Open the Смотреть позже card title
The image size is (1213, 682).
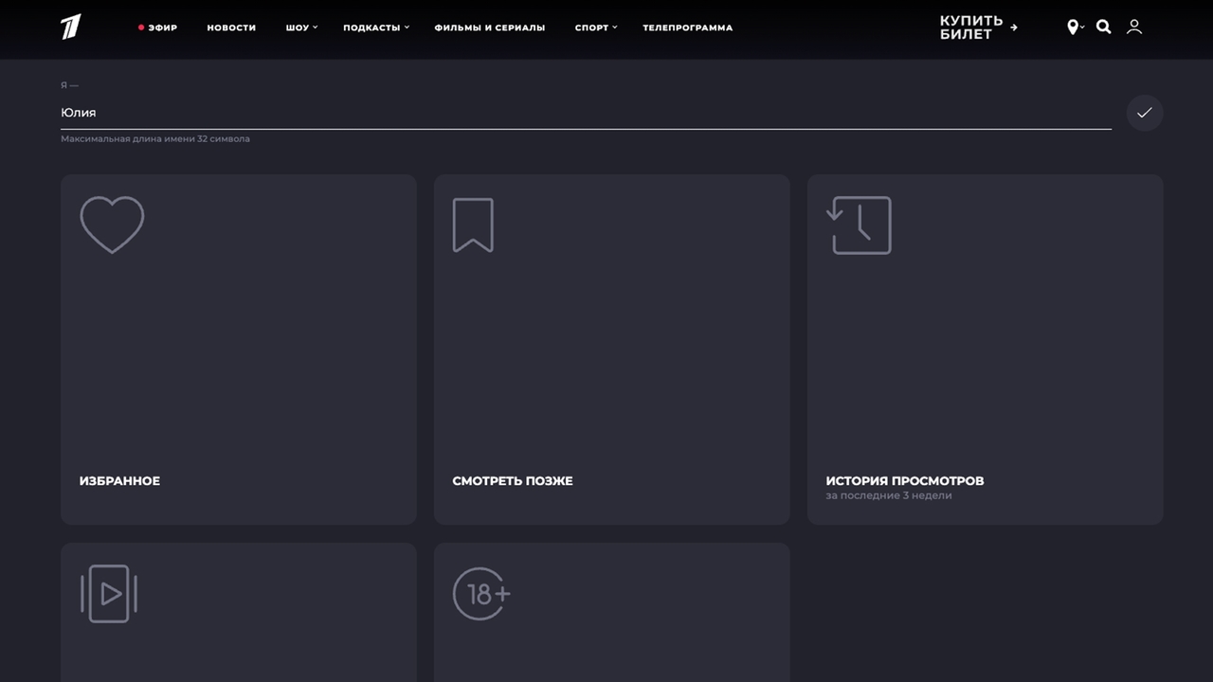tap(513, 481)
